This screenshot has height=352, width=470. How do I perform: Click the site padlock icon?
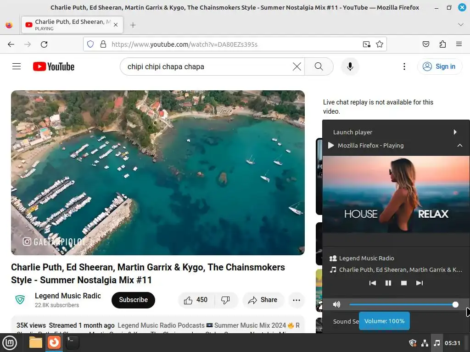(x=103, y=44)
